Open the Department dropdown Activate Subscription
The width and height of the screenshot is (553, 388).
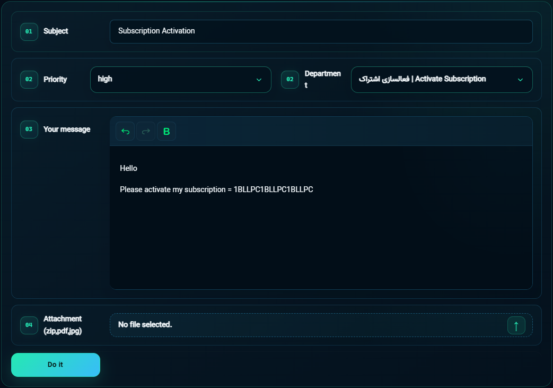[x=442, y=80]
